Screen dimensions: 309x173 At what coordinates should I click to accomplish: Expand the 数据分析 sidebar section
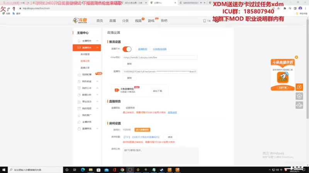pos(97,95)
